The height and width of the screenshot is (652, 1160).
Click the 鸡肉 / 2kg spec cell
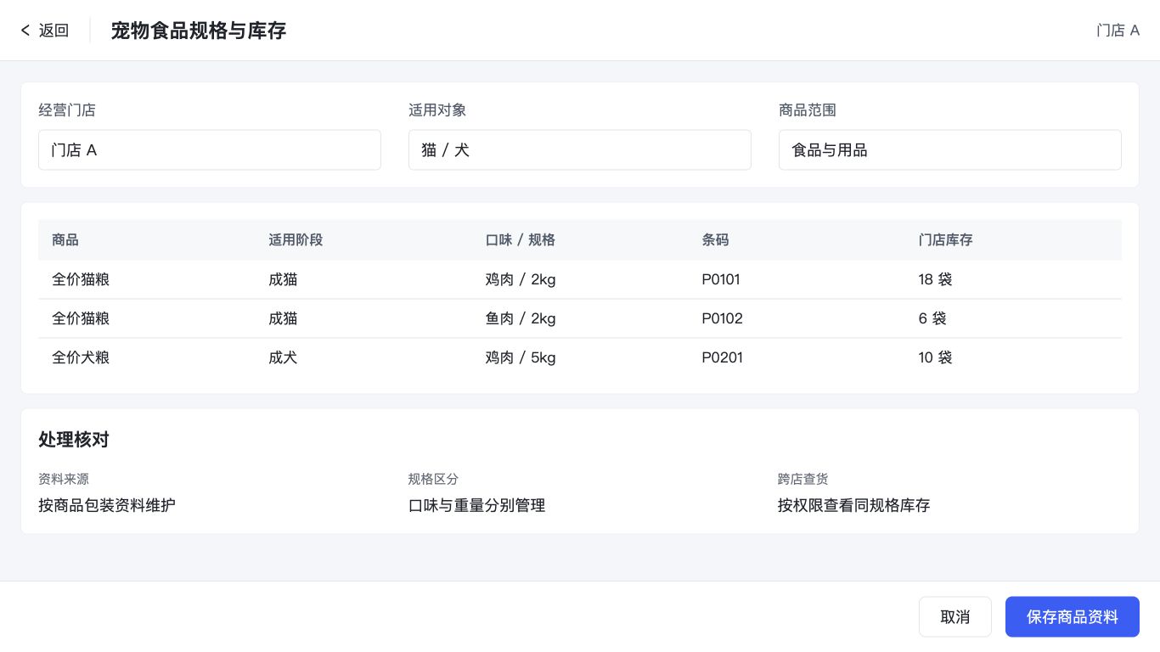(x=521, y=279)
